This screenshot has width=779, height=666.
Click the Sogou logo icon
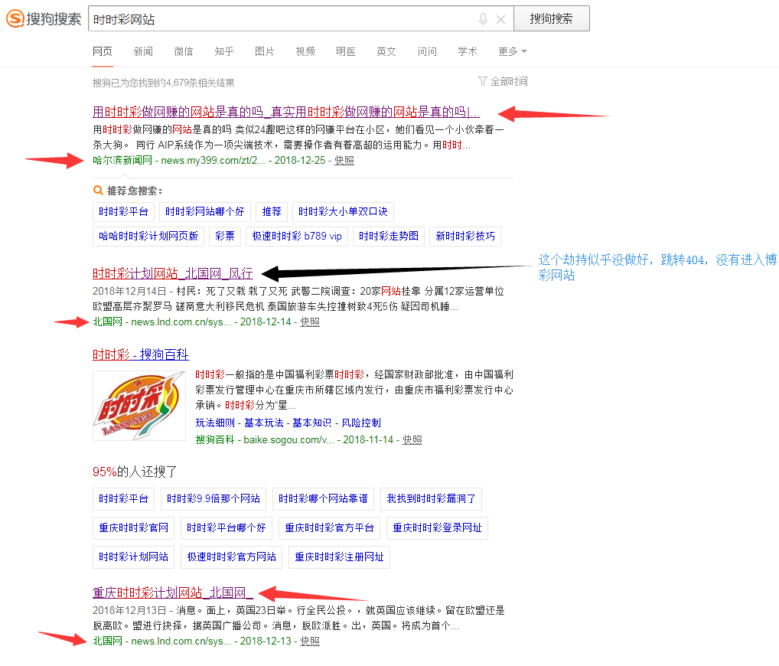[15, 19]
